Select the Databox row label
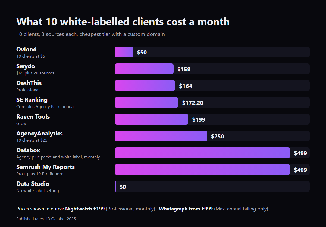326x227 pixels. [28, 150]
